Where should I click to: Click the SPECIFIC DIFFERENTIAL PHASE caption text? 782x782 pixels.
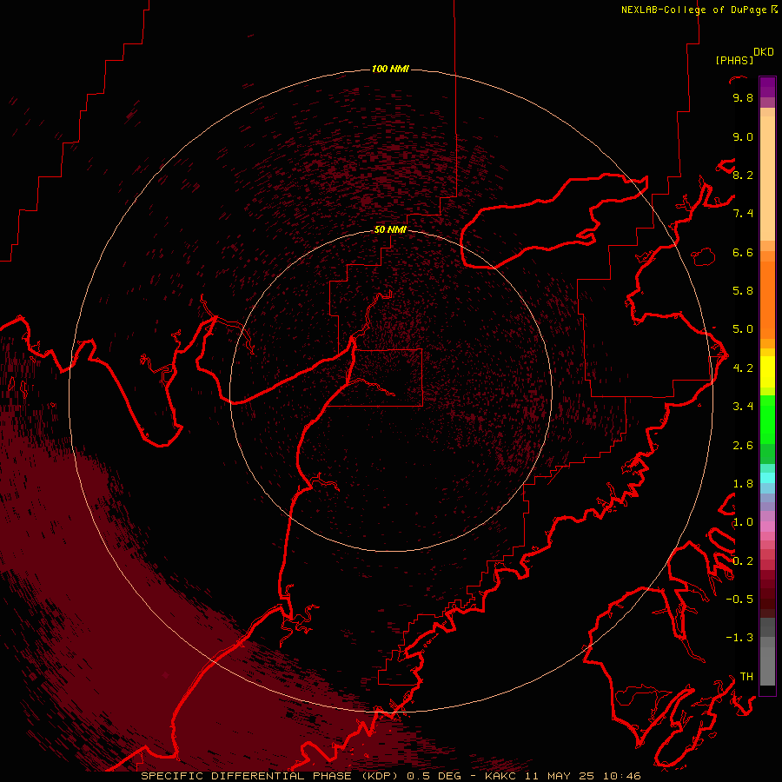point(247,776)
